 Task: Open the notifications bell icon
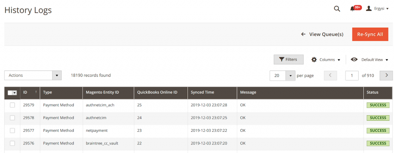pyautogui.click(x=352, y=9)
